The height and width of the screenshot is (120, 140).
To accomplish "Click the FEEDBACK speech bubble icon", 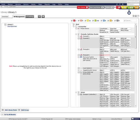I will 133,119.
